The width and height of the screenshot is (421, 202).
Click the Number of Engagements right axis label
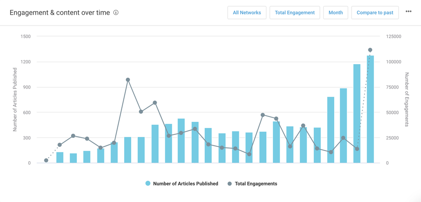coord(407,100)
